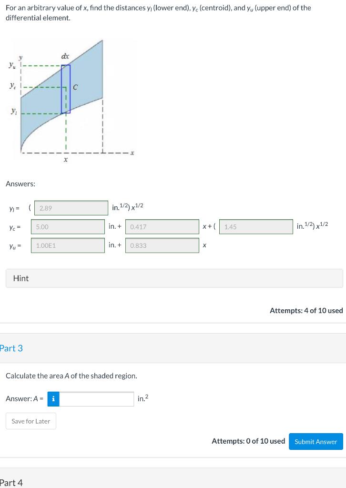Click the Attempts: 0 of 10 used text
This screenshot has width=346, height=488.
[248, 441]
